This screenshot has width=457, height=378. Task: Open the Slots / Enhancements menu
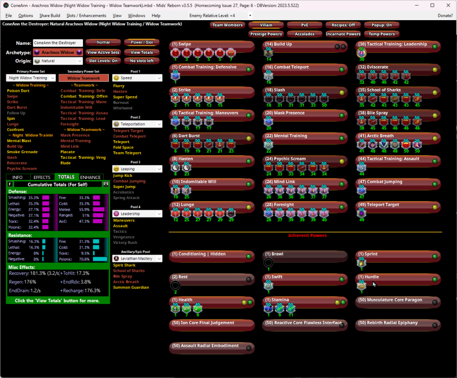[86, 16]
